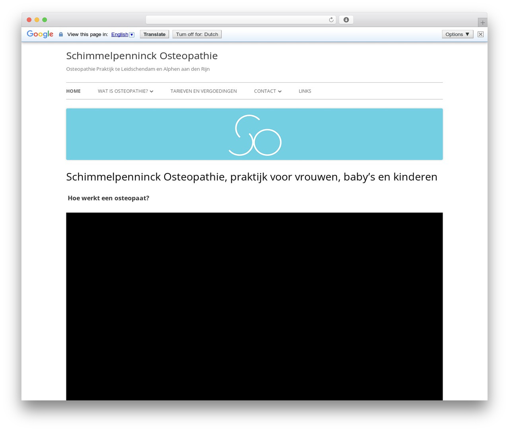Expand the CONTACT menu
Image resolution: width=509 pixels, height=431 pixels.
click(268, 91)
